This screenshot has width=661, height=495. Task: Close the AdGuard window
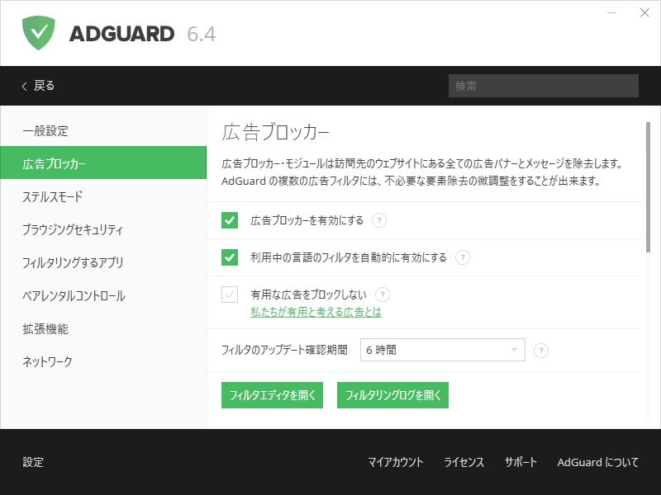644,12
